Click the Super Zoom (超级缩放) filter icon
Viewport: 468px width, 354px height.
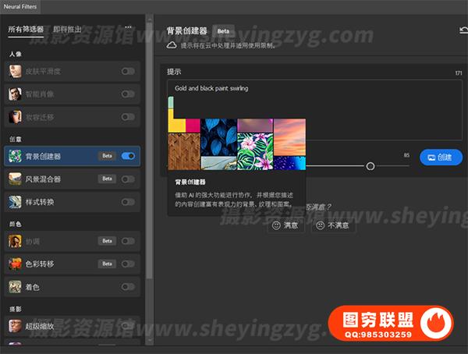coord(15,325)
